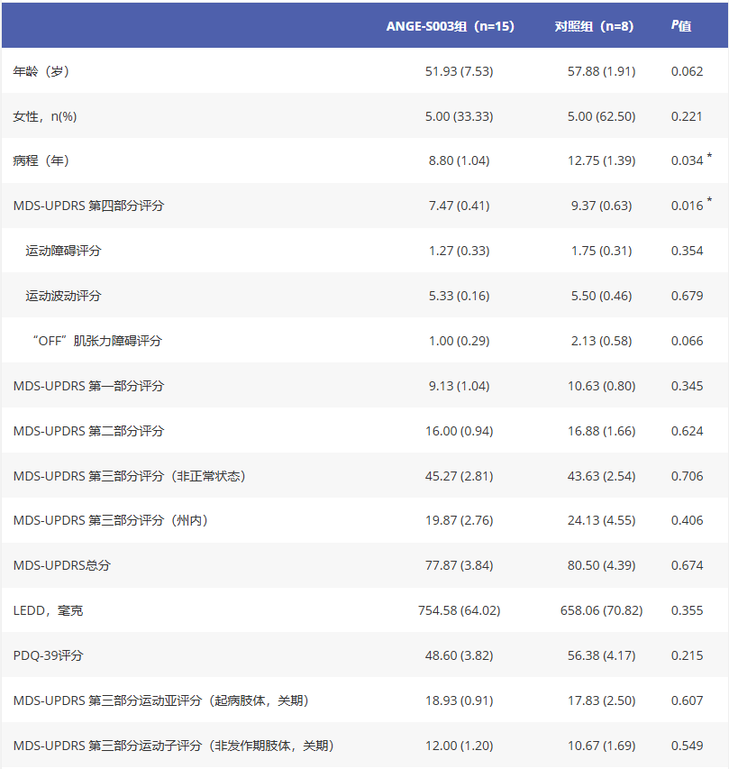Select value 12.00 (1.20)
729x769 pixels.
pyautogui.click(x=460, y=746)
